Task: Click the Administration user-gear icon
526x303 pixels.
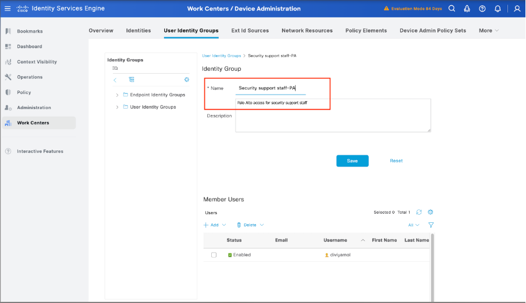Action: [x=8, y=107]
